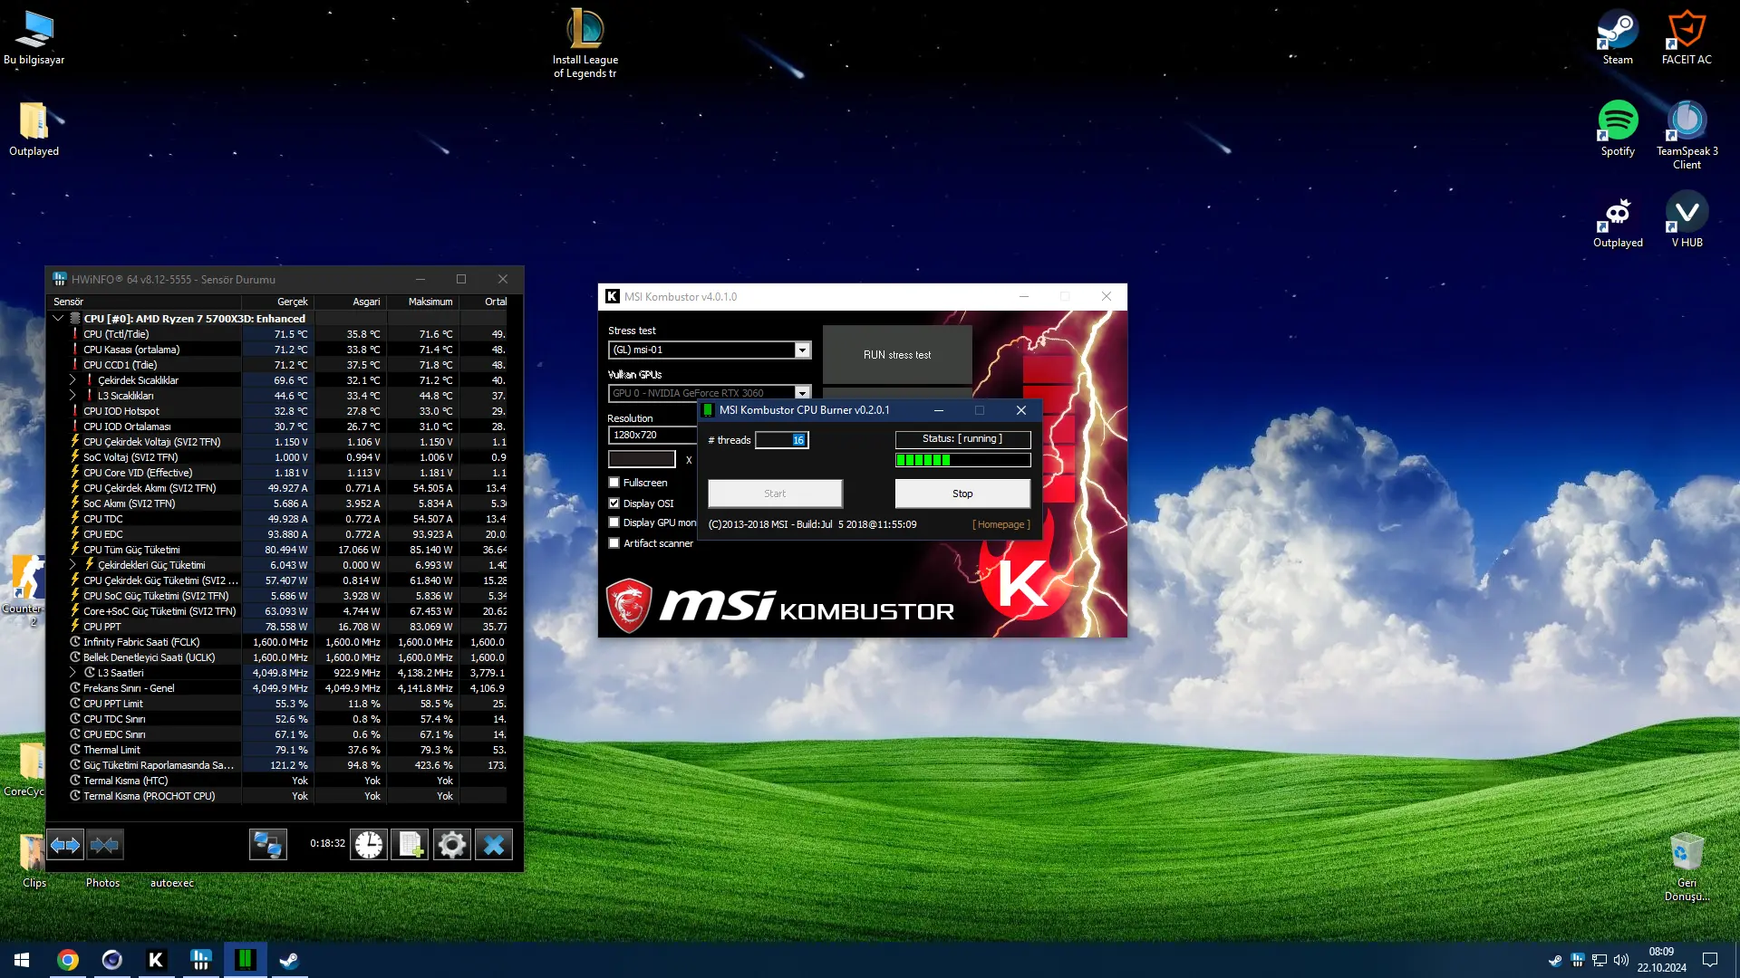
Task: Select the Bu bilgisayar desktop icon
Action: [x=34, y=38]
